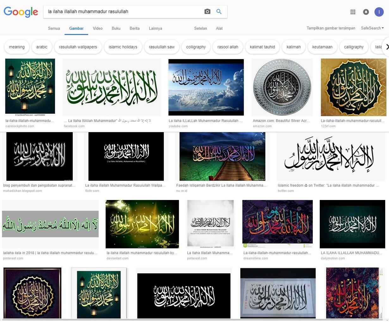
Task: Open the Berita tab
Action: click(x=134, y=28)
